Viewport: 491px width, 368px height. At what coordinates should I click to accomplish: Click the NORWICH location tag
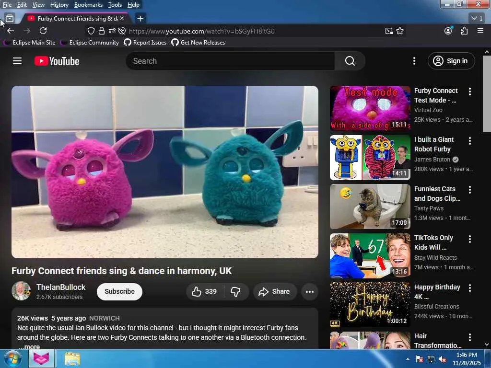click(x=104, y=318)
